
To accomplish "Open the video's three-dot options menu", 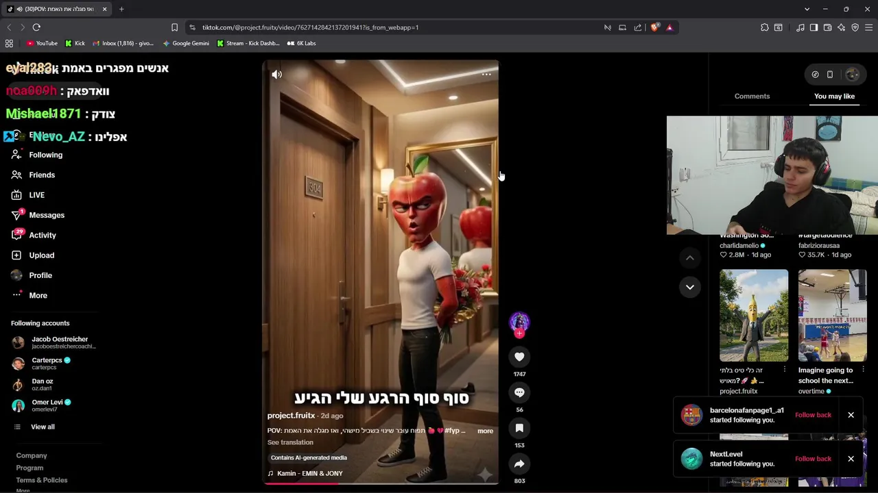I will [486, 75].
